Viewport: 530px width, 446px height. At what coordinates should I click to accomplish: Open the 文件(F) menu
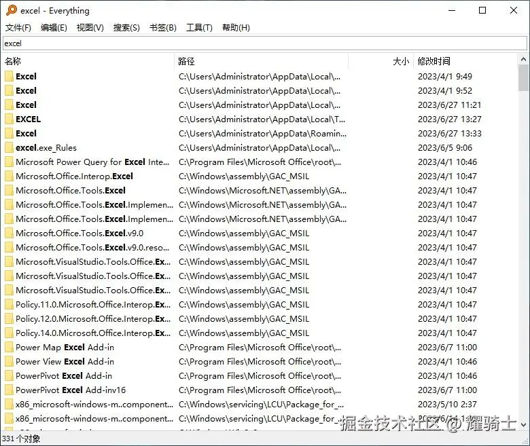18,28
